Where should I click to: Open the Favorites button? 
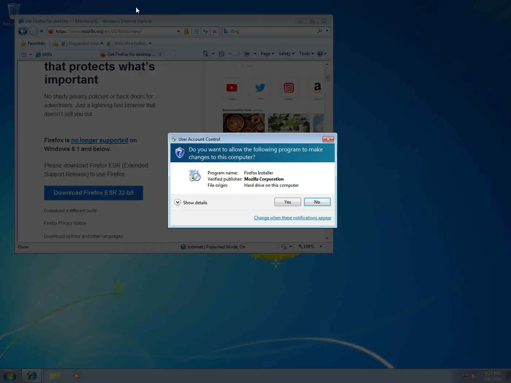33,43
